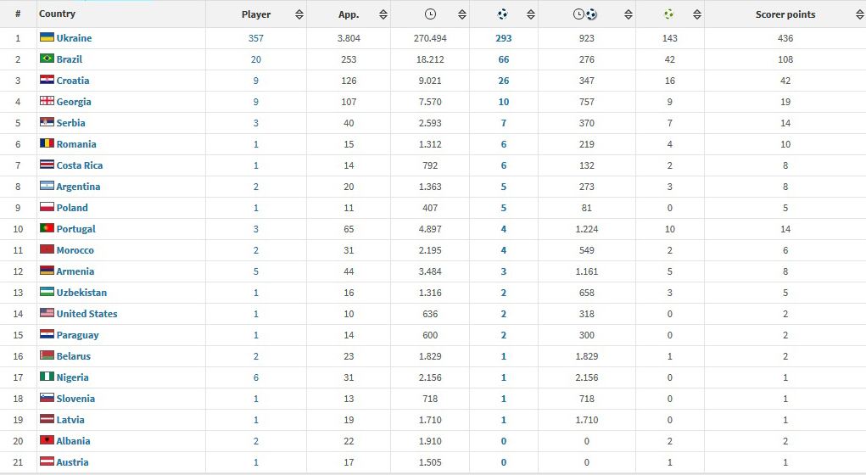The image size is (866, 475).
Task: Open the Costa Rica country link
Action: (x=80, y=165)
